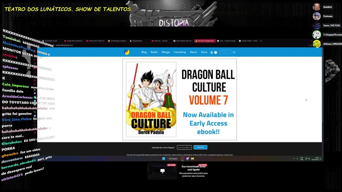Switch to Scott Morgan Dragon tab
The height and width of the screenshot is (192, 342).
click(x=118, y=41)
